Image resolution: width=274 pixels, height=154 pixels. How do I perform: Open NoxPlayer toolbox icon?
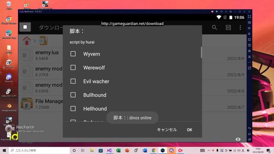click(249, 51)
